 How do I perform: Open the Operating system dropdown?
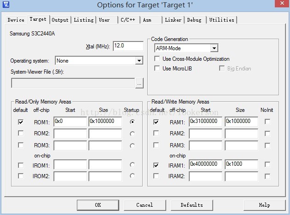(x=139, y=60)
